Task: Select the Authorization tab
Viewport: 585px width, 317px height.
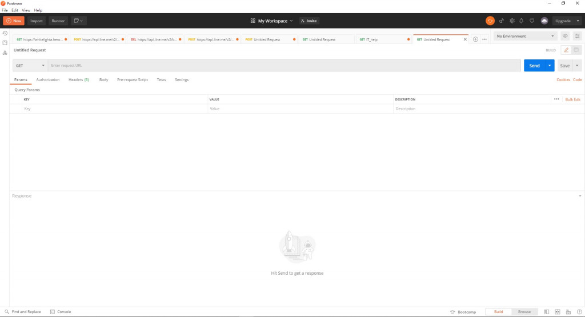Action: (48, 80)
